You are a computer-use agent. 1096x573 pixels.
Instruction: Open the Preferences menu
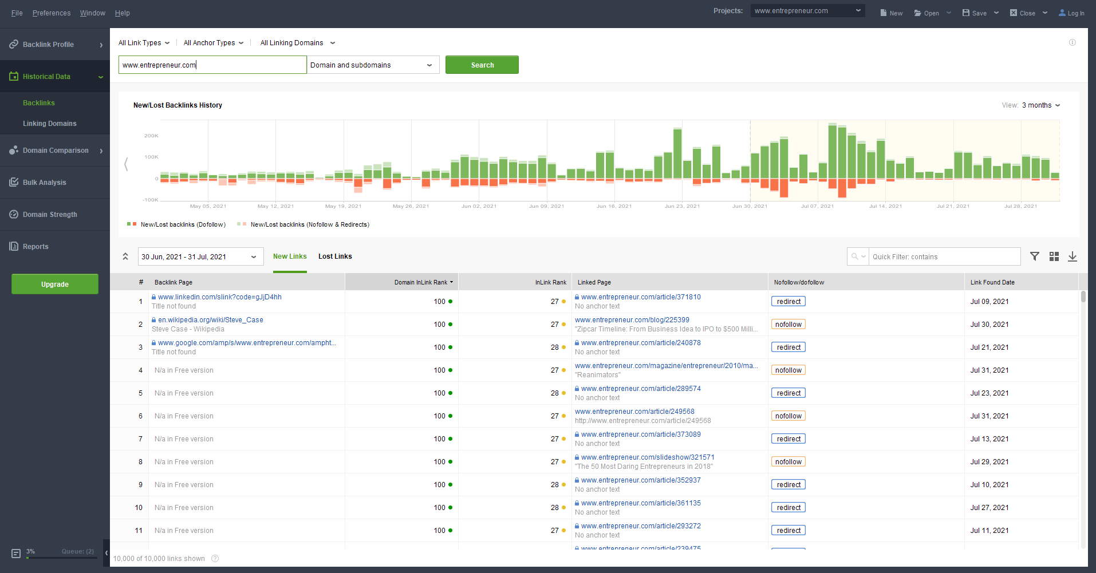click(x=52, y=13)
